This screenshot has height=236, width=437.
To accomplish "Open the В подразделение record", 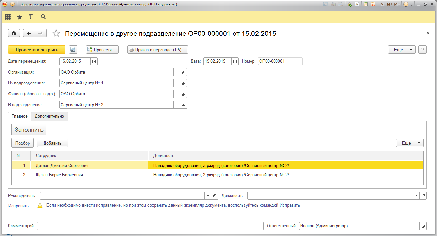I will 184,105.
